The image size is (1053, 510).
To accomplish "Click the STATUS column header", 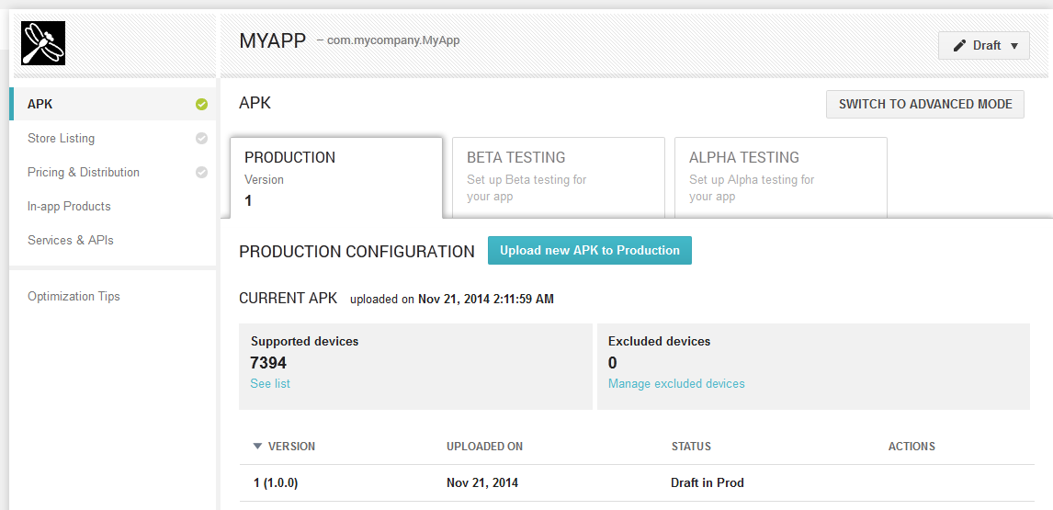I will (x=691, y=447).
